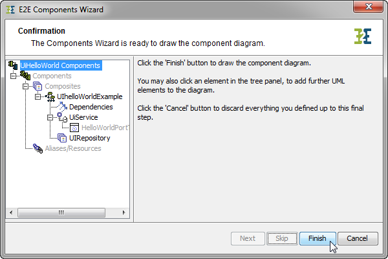Click the UiHelloWorld Components root icon
The width and height of the screenshot is (388, 259).
[x=13, y=65]
